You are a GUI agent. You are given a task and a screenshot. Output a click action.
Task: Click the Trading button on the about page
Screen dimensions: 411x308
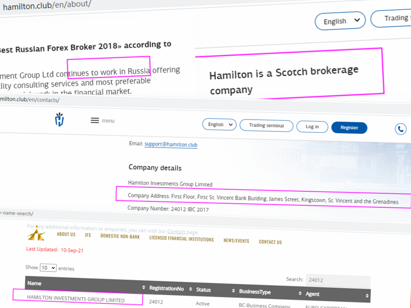coord(392,18)
